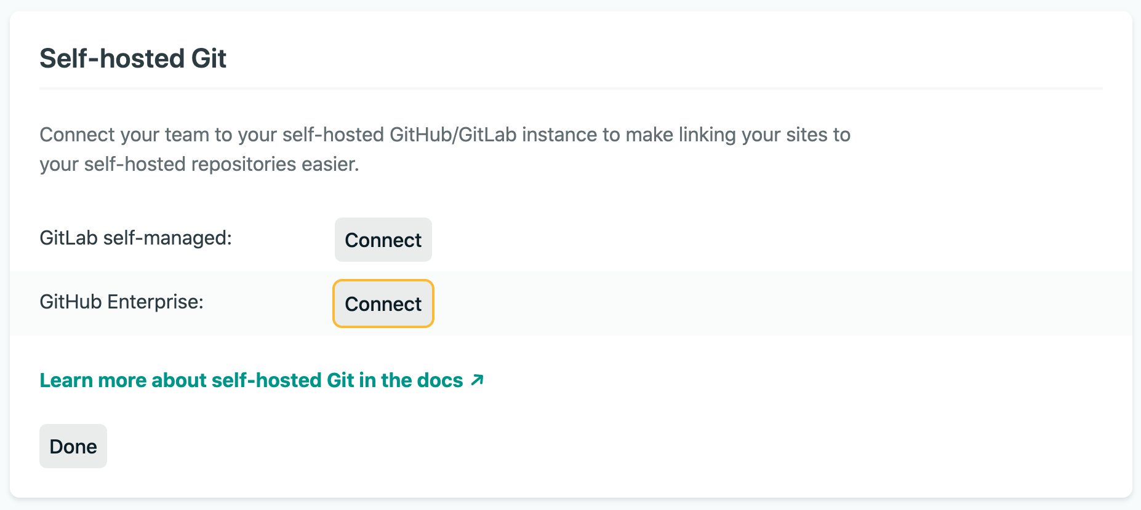
Task: Select the Self-hosted Git heading
Action: [x=133, y=58]
